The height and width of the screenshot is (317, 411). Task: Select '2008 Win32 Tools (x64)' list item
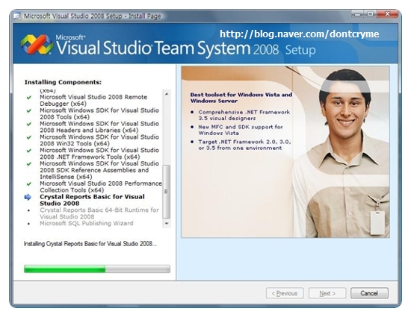pos(99,140)
